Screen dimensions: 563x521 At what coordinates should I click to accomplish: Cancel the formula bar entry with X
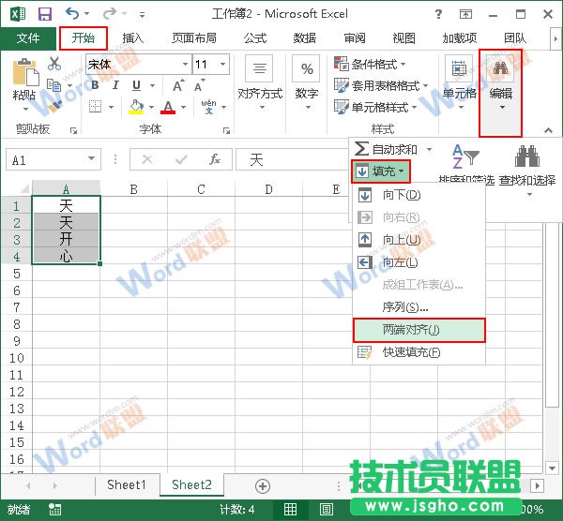147,159
